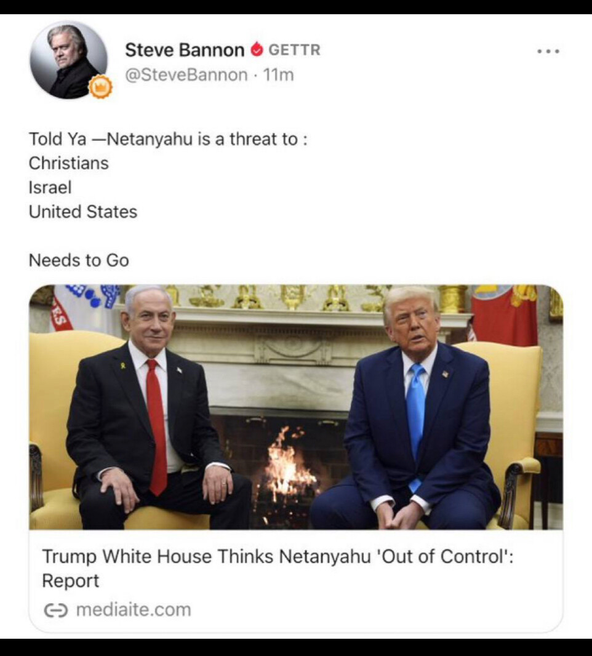
Task: Open the three-dot post options menu
Action: point(548,52)
